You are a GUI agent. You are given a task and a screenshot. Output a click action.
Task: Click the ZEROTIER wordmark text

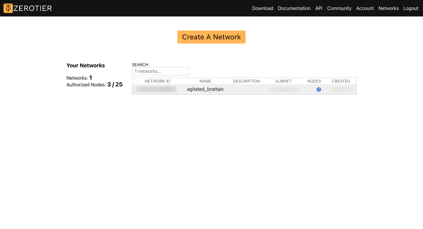point(33,8)
